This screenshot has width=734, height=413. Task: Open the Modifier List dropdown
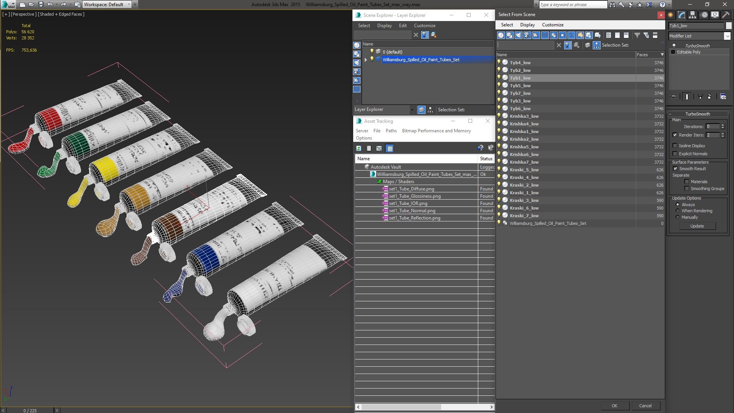(727, 36)
